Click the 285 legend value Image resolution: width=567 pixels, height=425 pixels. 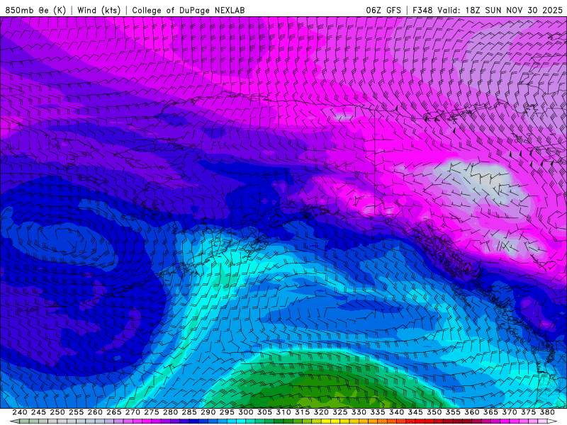[x=189, y=412]
